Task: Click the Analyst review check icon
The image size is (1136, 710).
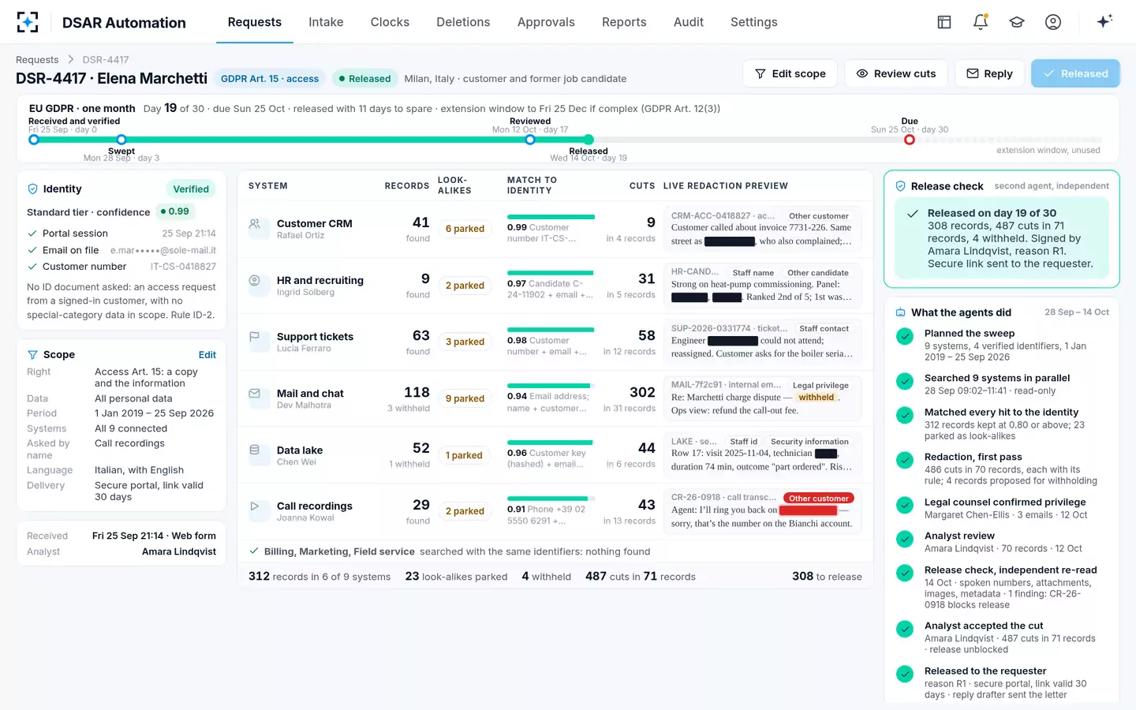Action: [x=905, y=539]
